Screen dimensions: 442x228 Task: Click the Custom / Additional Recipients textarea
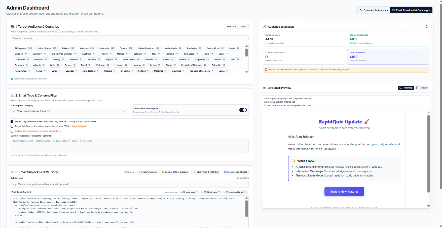coord(129,146)
